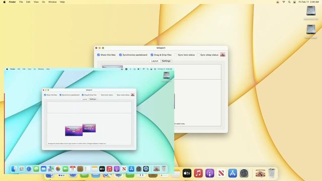Open Spotlight search in yellow desktop menu bar

point(289,2)
